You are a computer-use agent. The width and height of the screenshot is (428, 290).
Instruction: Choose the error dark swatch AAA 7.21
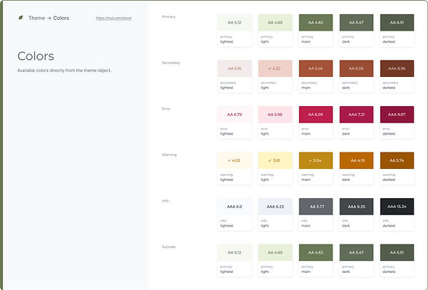[357, 115]
